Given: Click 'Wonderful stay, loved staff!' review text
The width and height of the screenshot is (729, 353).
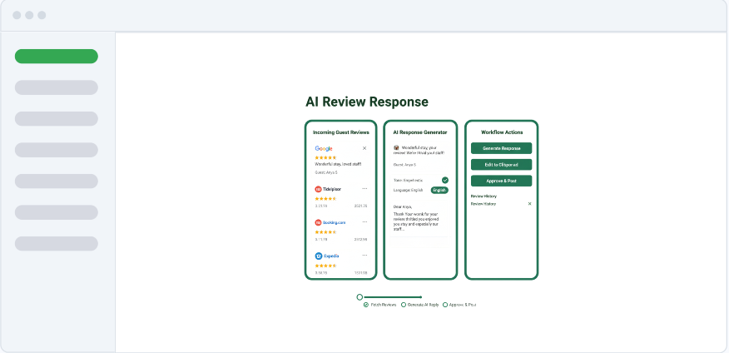Looking at the screenshot, I should point(338,164).
